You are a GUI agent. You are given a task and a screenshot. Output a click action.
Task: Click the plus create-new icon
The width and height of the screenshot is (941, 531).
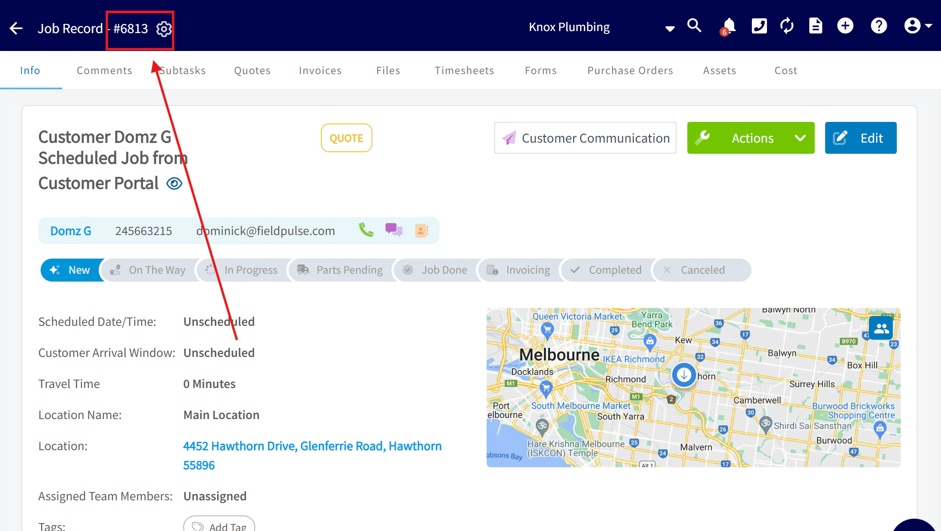[845, 26]
